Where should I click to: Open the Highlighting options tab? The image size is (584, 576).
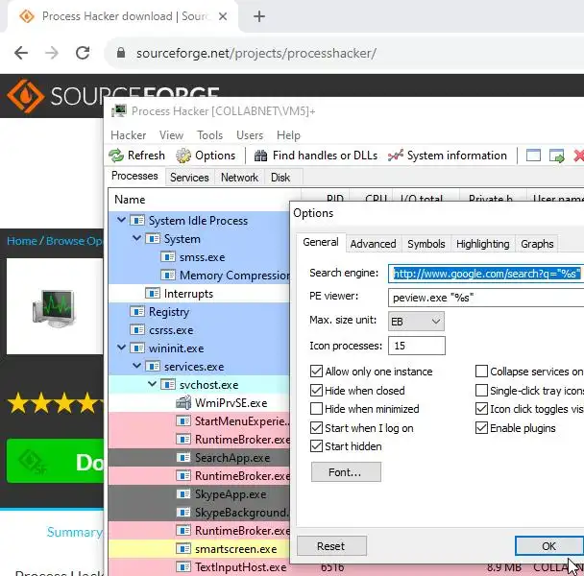[483, 244]
